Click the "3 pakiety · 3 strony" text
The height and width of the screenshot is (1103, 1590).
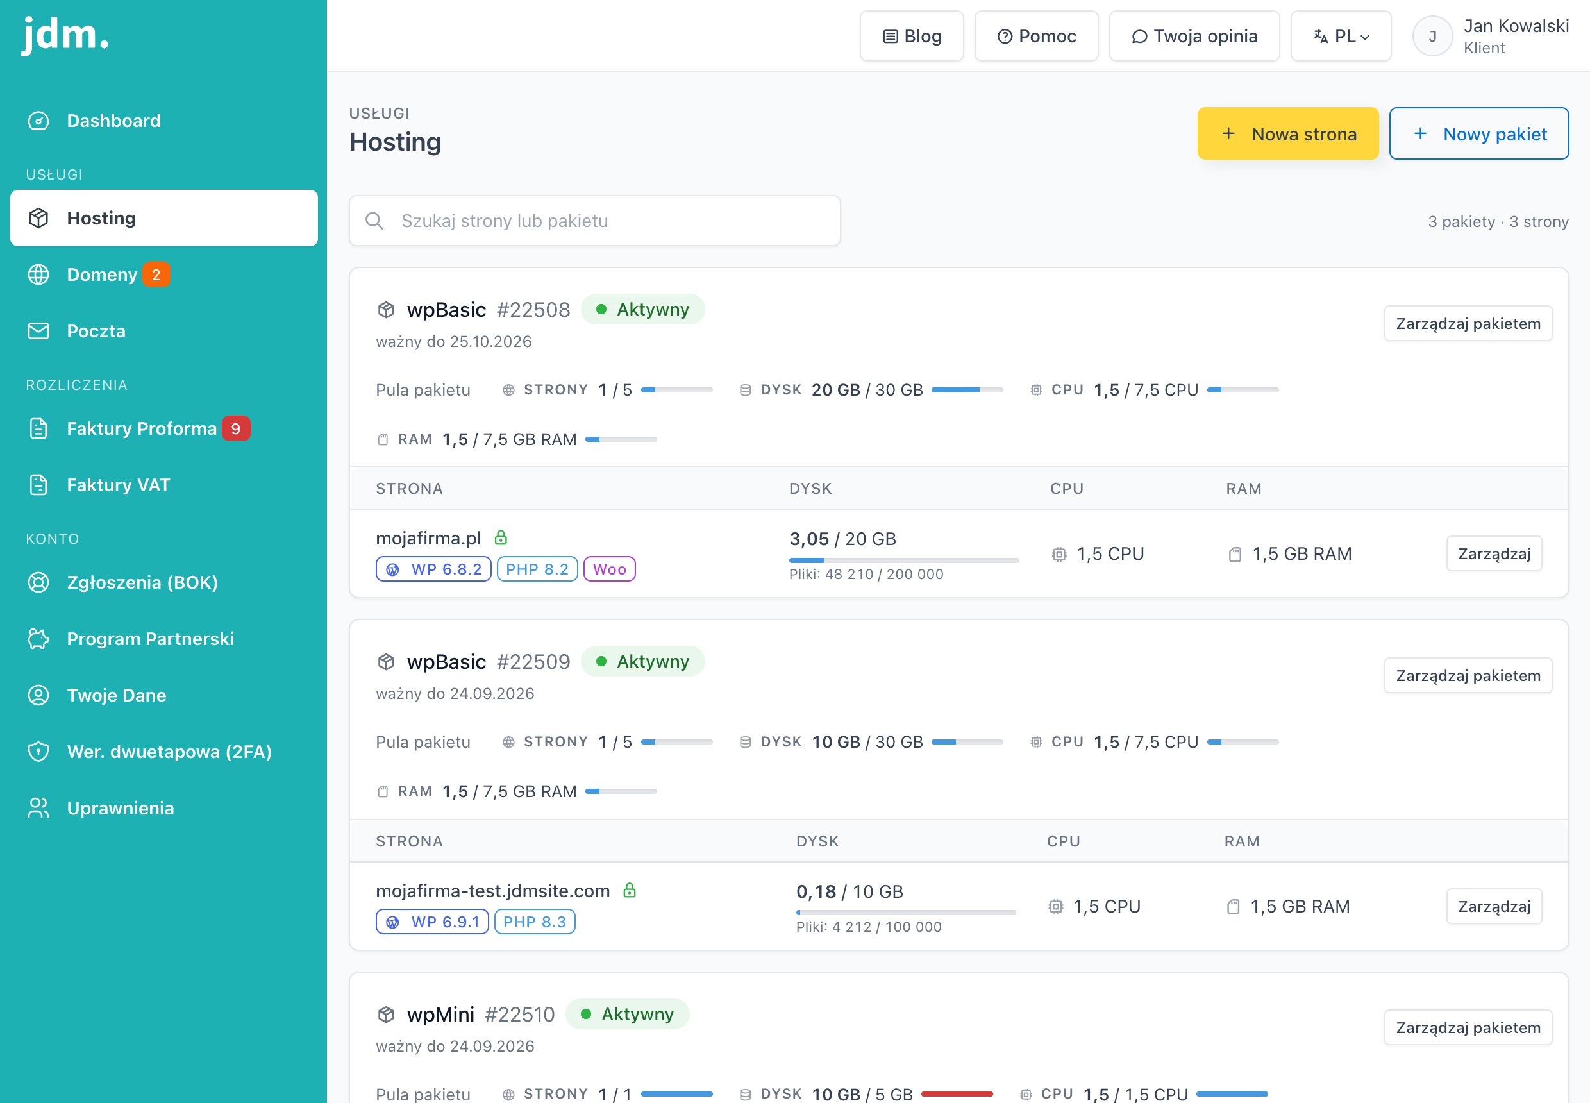click(1498, 221)
